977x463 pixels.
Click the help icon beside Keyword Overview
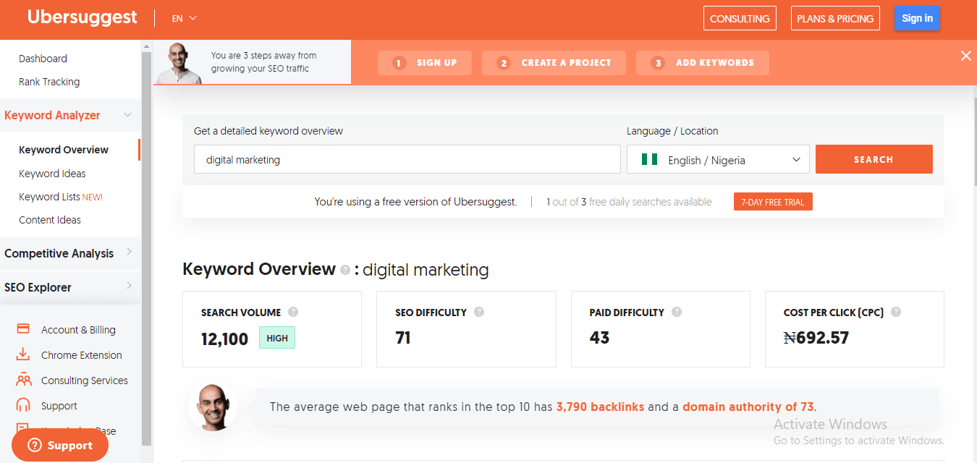click(345, 270)
